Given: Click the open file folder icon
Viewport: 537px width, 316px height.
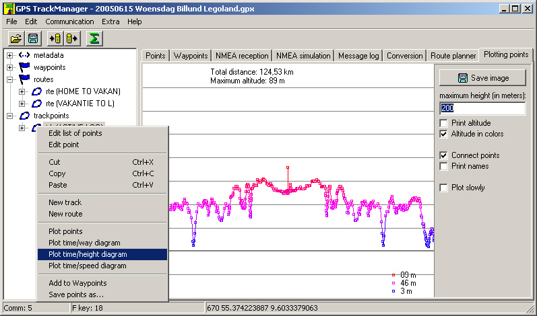Looking at the screenshot, I should tap(15, 38).
